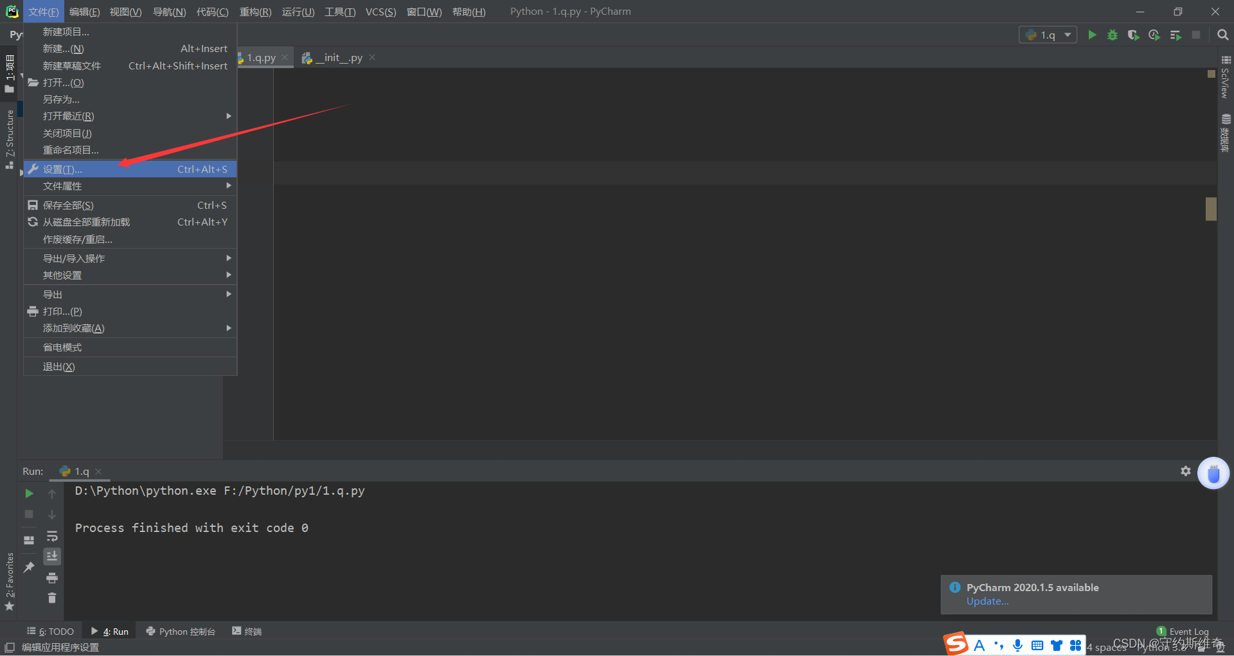This screenshot has height=656, width=1234.
Task: Choose 保存全部(S) menu entry
Action: (130, 205)
